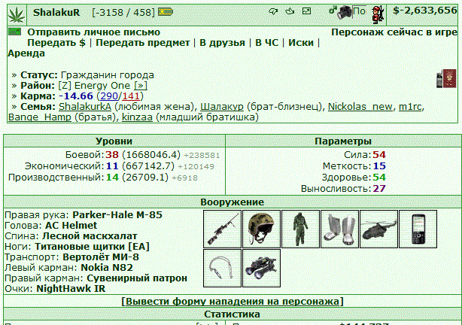Click 'Вывести форму нападения на персонажа' link
The width and height of the screenshot is (462, 325).
pyautogui.click(x=233, y=302)
